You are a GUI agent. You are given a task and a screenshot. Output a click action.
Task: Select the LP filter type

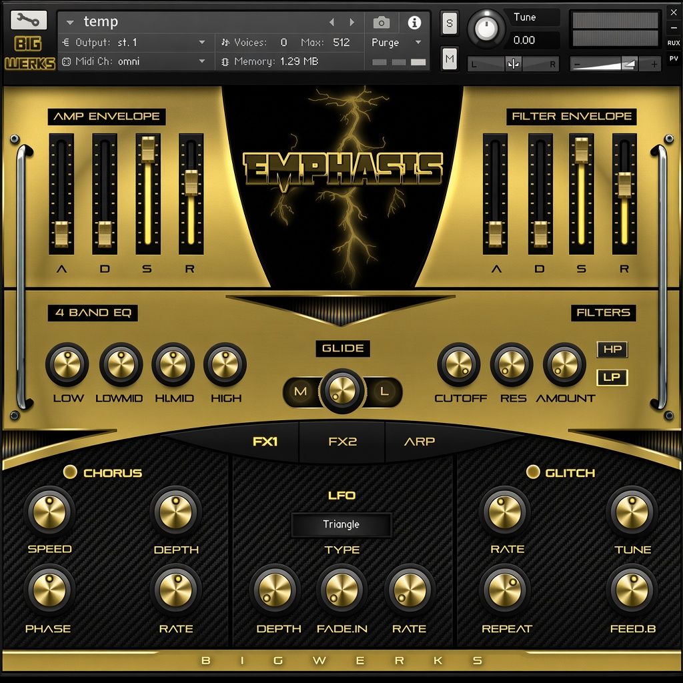(x=612, y=378)
